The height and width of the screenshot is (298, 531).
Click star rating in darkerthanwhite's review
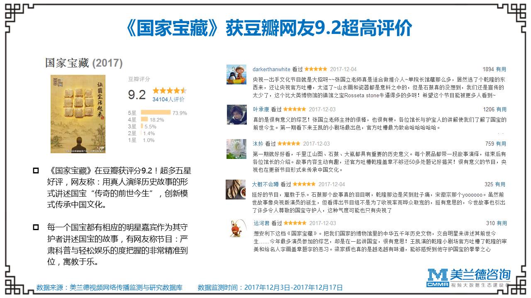pyautogui.click(x=316, y=69)
